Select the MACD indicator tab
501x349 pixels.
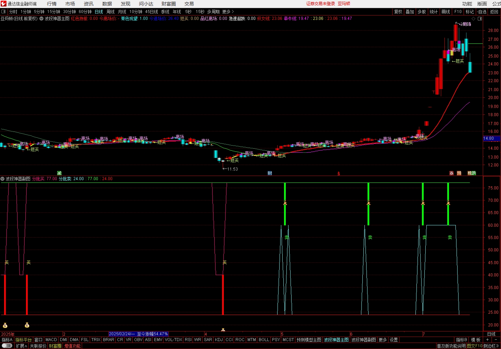pyautogui.click(x=51, y=340)
